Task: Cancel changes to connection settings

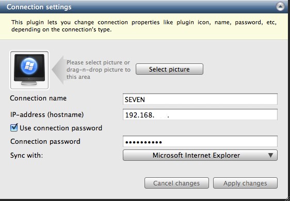Action: click(176, 183)
